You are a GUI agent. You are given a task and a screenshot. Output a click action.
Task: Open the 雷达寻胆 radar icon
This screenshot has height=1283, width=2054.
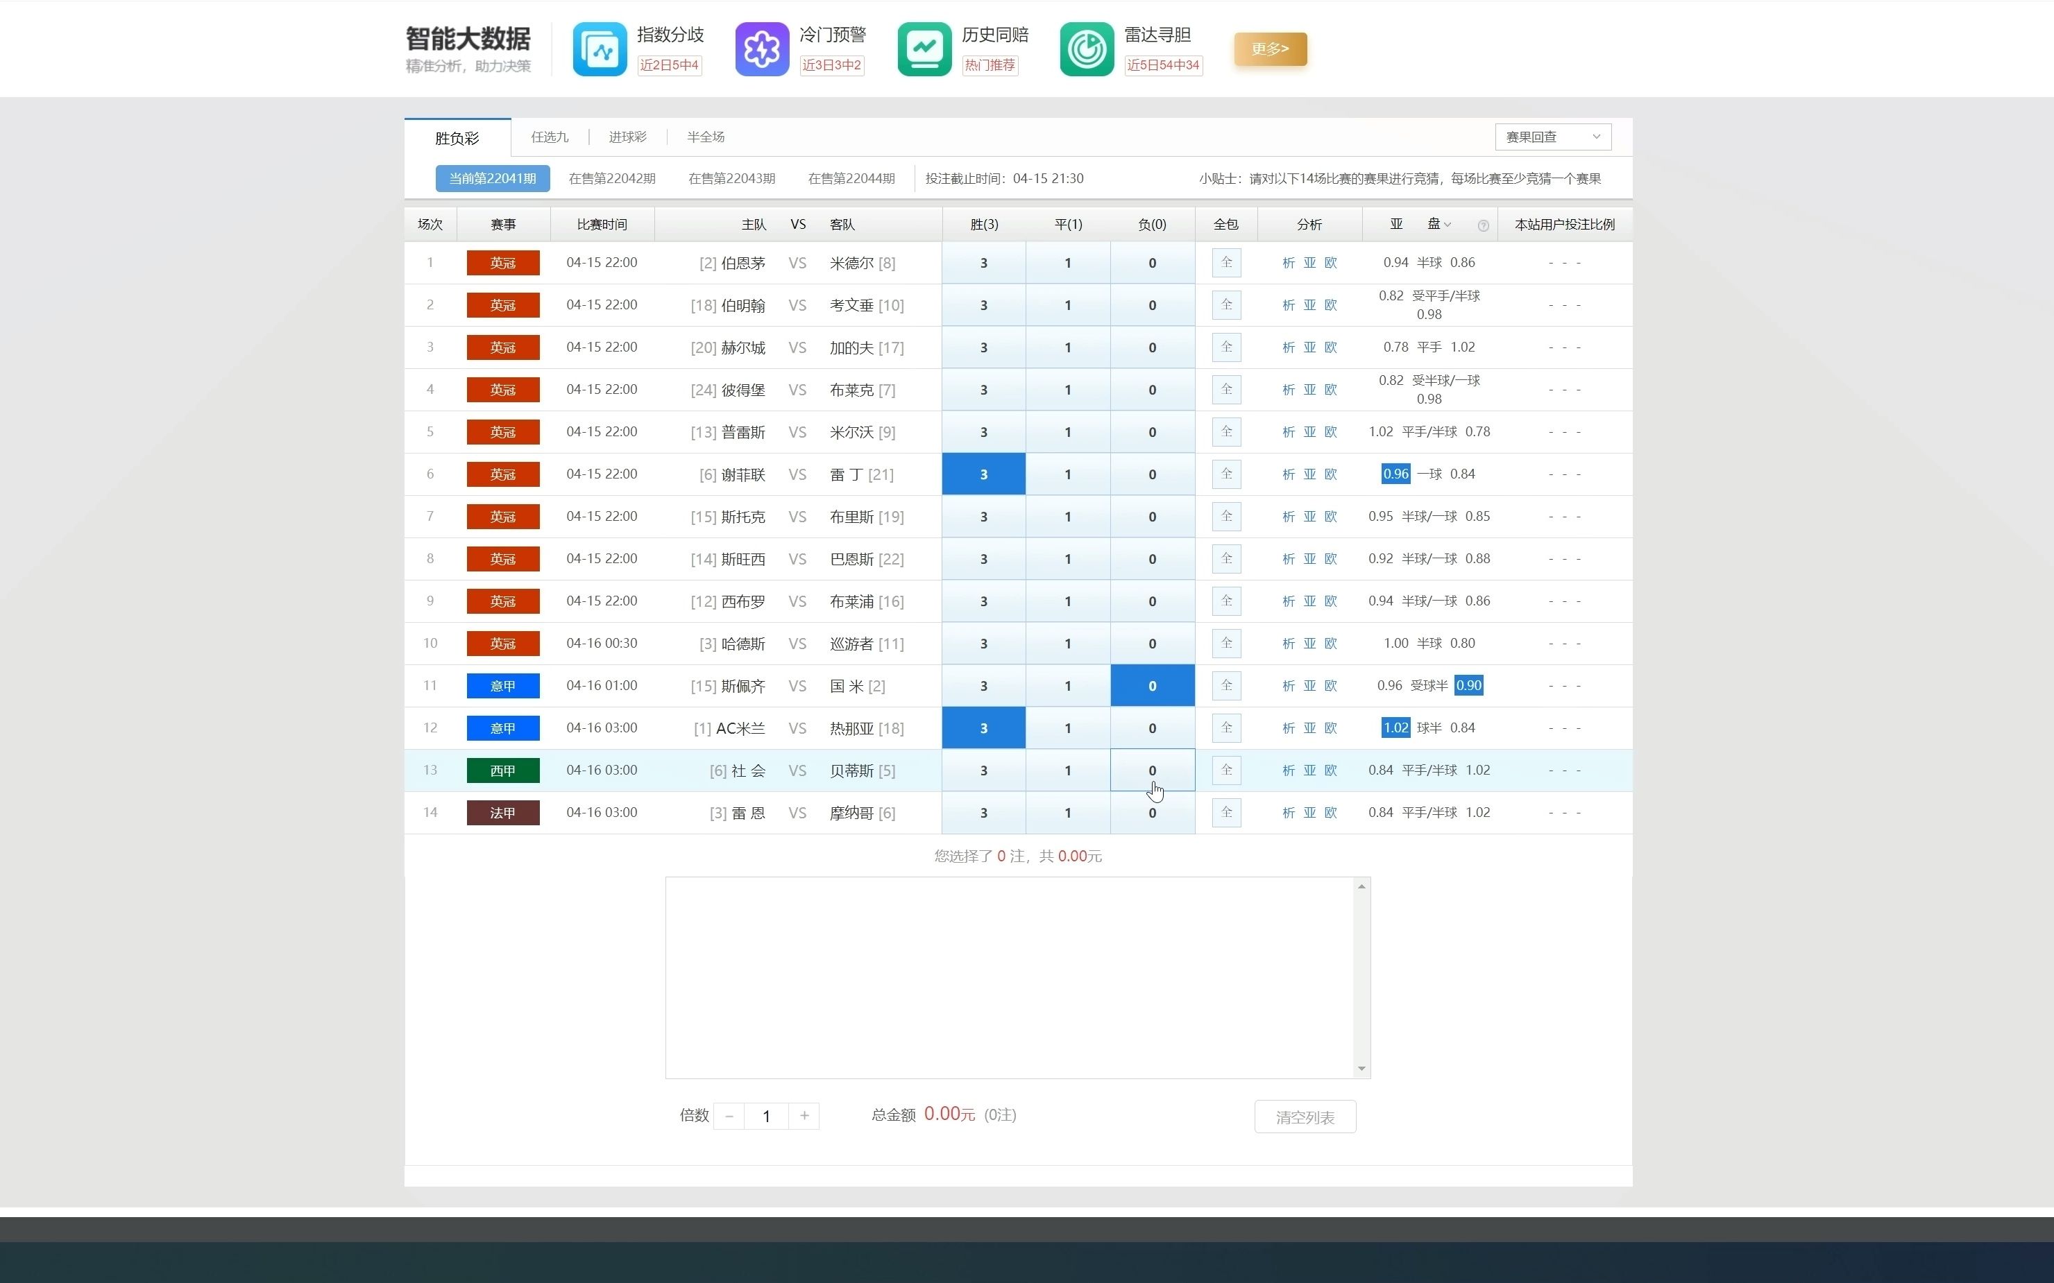click(1087, 49)
